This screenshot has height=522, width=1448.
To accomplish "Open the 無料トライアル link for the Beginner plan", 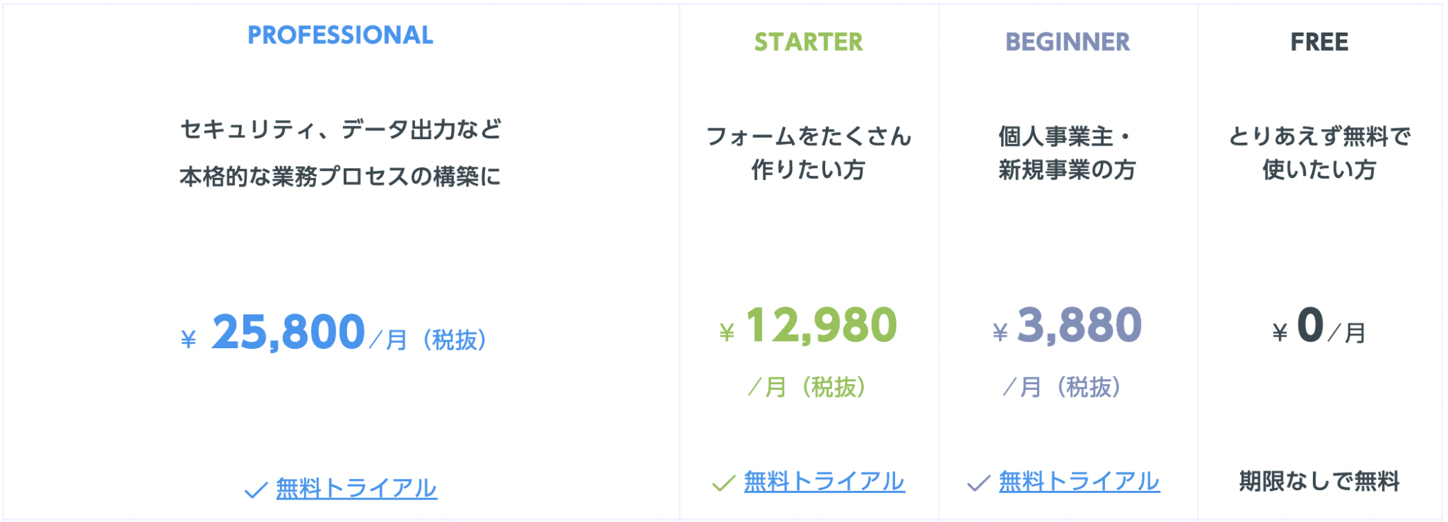I will (x=1080, y=483).
